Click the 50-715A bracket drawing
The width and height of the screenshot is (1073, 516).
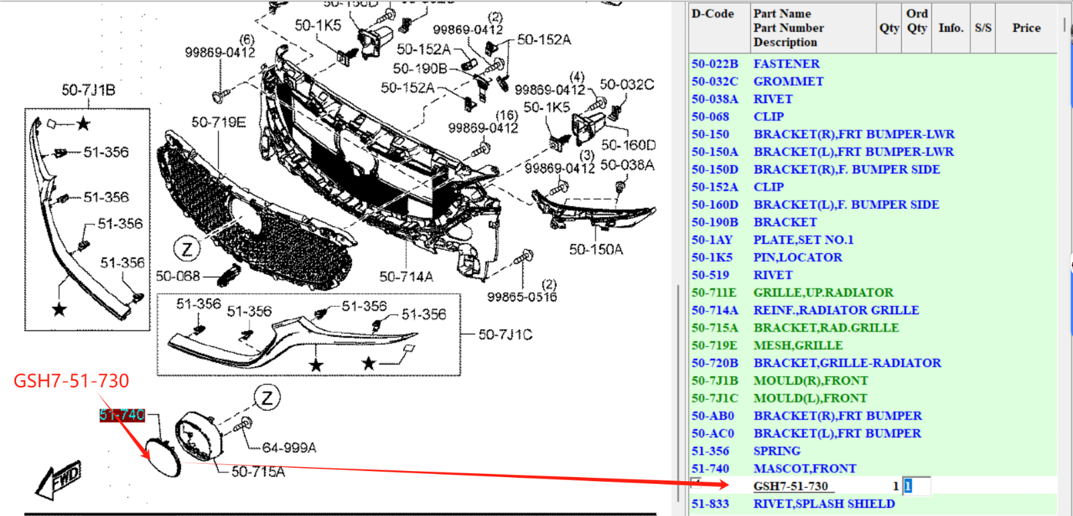pyautogui.click(x=198, y=436)
